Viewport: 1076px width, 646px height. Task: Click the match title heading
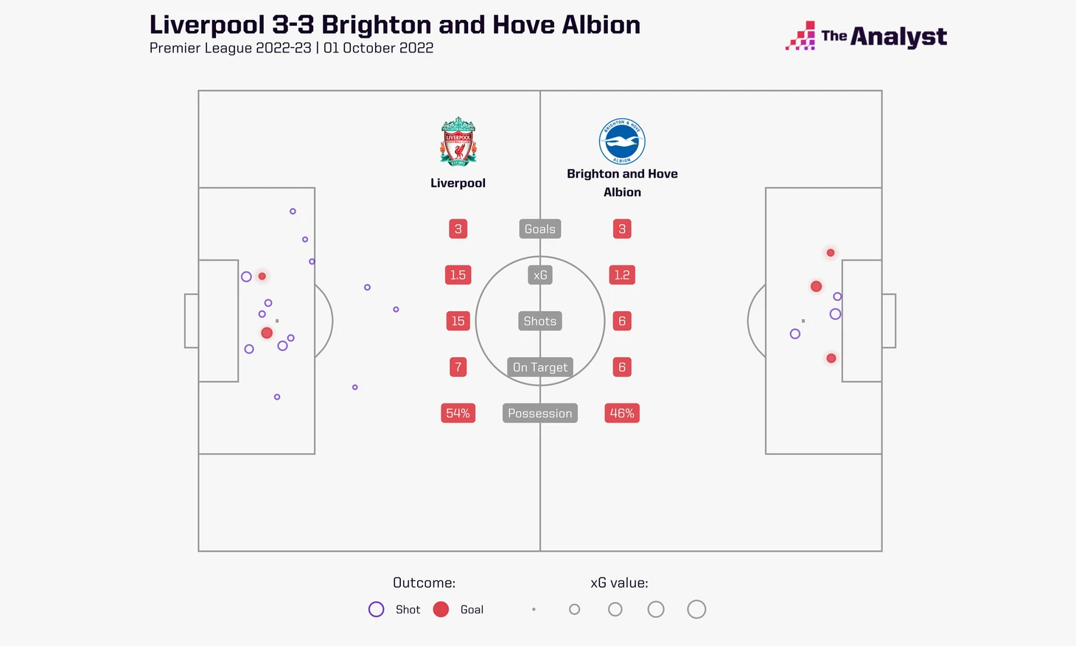(x=395, y=24)
